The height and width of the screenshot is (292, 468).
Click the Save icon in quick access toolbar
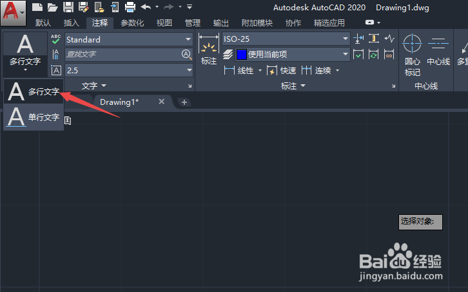pos(68,7)
